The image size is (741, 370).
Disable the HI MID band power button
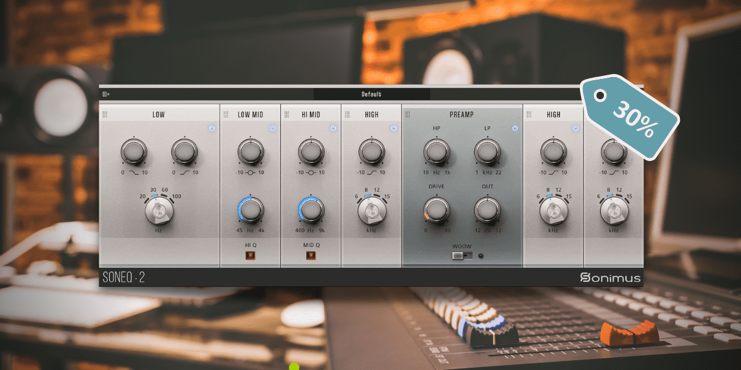(333, 128)
